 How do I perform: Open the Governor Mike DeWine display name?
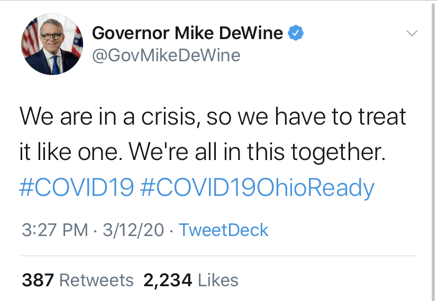click(x=187, y=33)
